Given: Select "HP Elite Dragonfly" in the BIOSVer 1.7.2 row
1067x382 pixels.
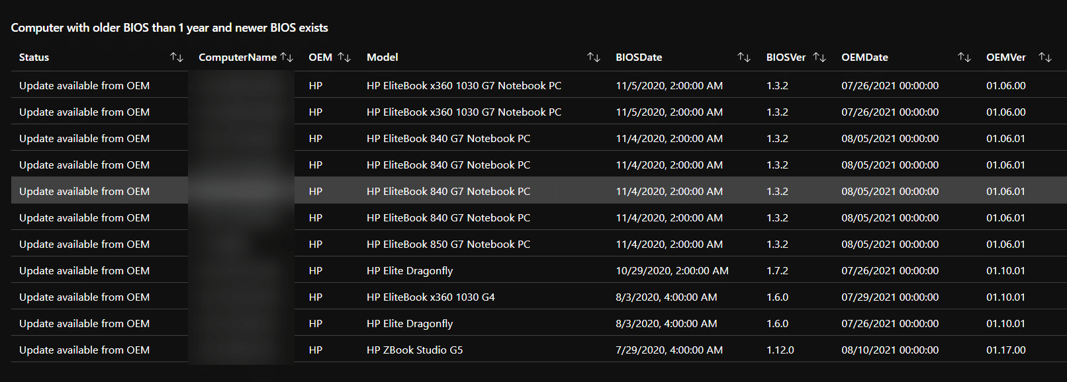Looking at the screenshot, I should [x=410, y=271].
